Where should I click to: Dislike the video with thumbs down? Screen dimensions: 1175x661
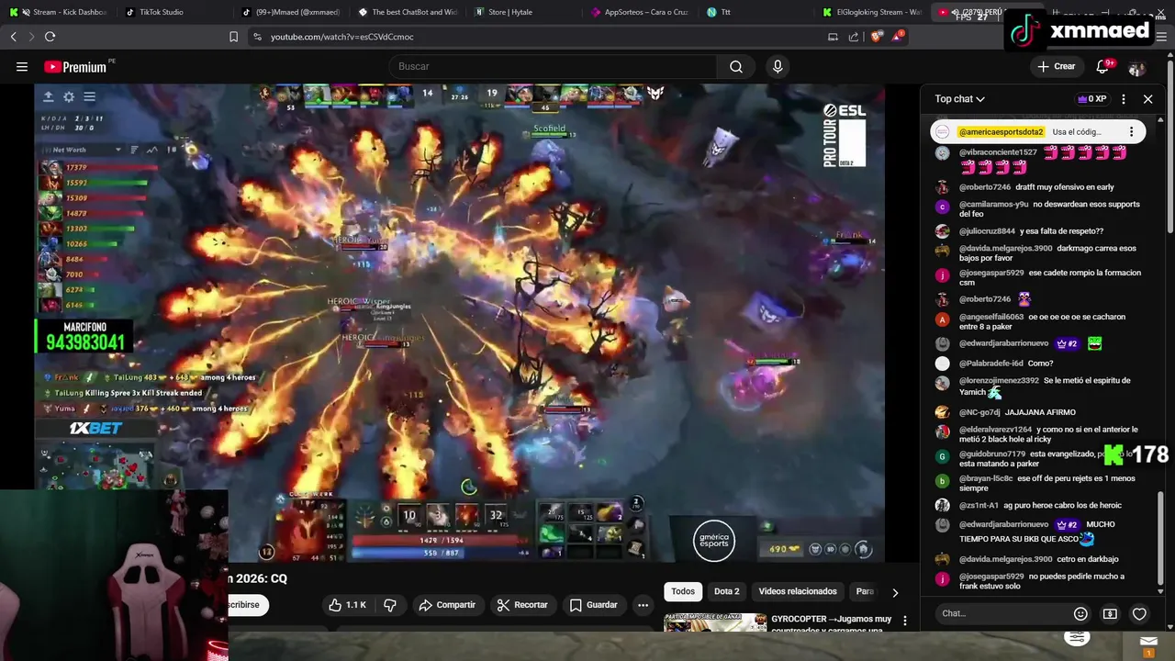point(390,605)
